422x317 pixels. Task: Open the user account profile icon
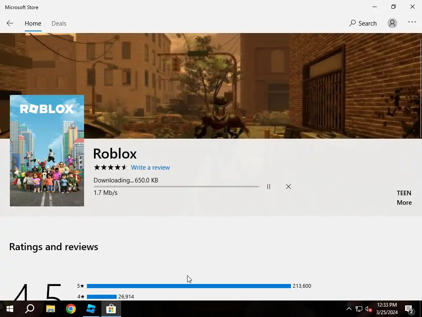point(392,23)
